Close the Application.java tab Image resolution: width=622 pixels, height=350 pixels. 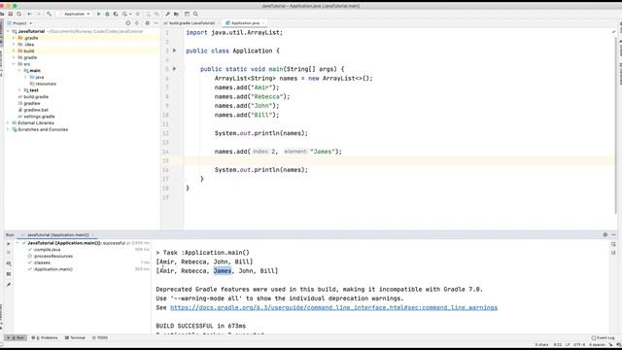tap(263, 23)
